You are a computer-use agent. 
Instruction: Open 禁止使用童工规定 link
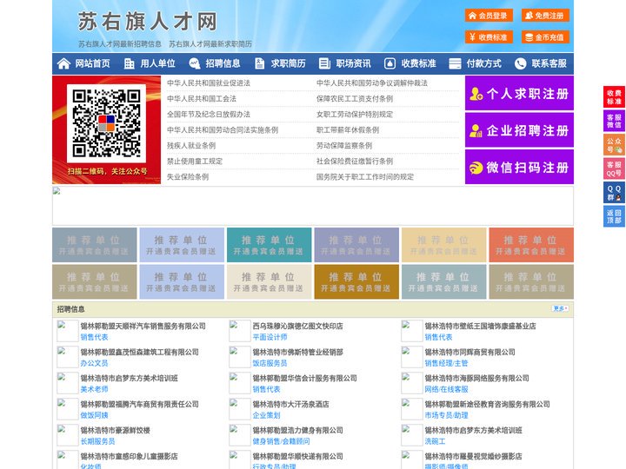point(195,162)
